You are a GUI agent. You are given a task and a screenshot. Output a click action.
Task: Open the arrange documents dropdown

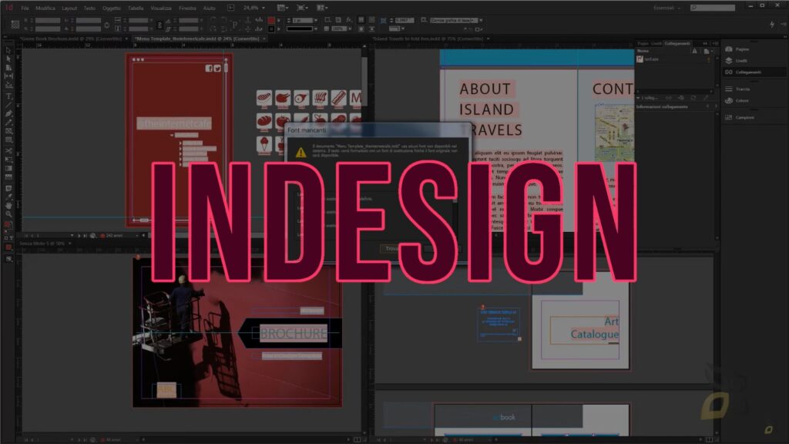pos(323,8)
